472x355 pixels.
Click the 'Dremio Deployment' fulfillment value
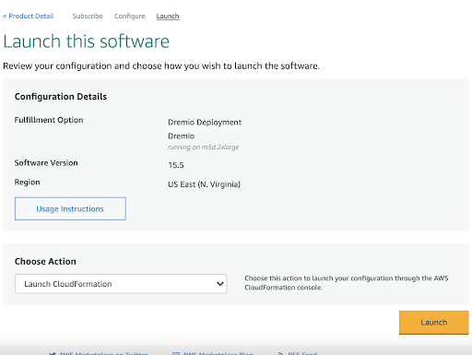tap(205, 123)
